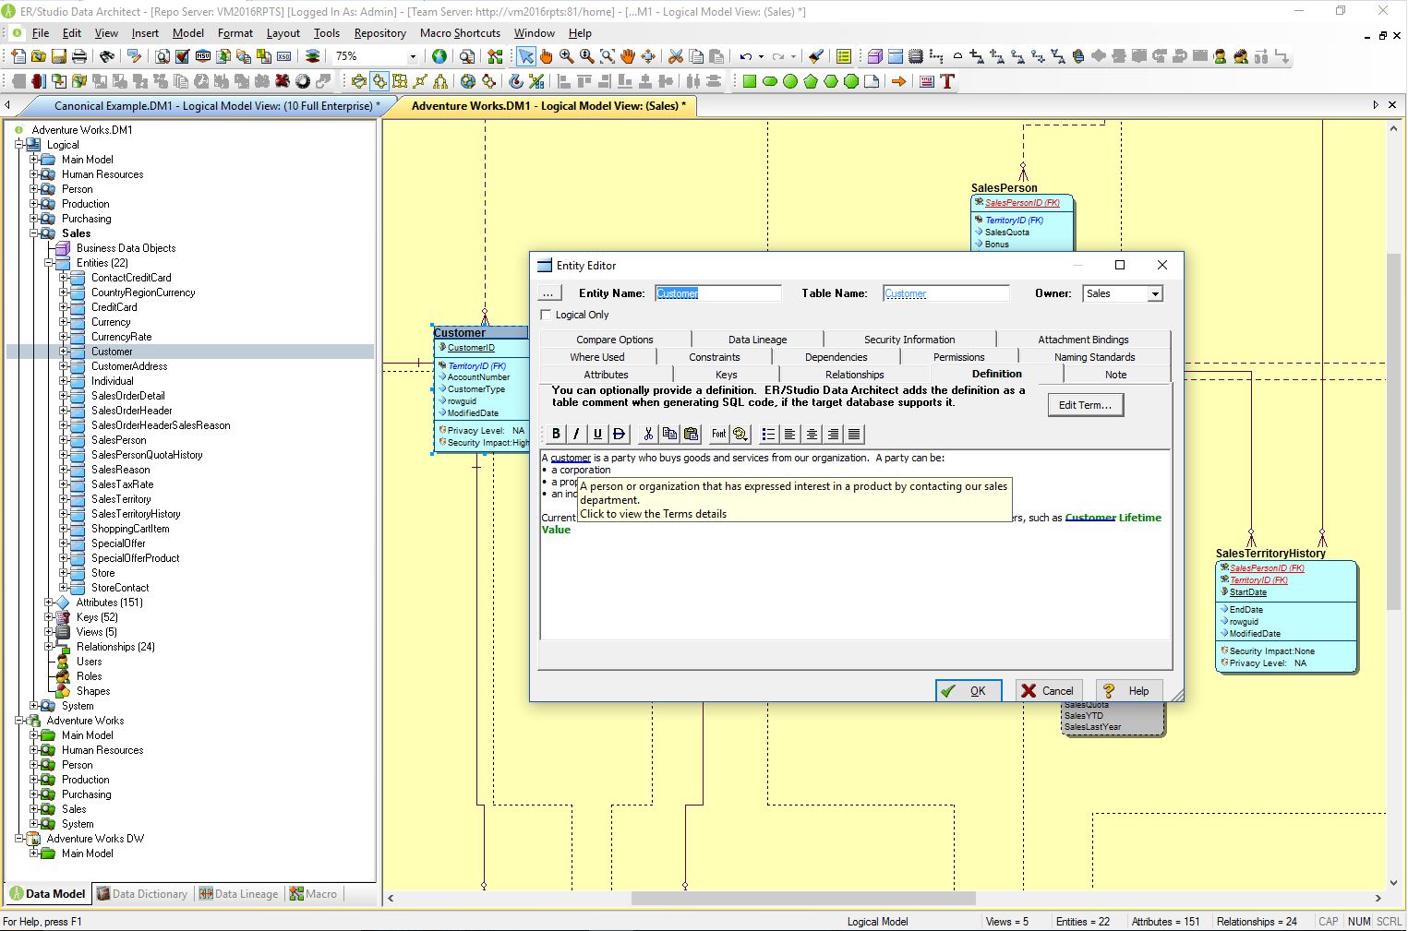Insert a green pentagon shape
This screenshot has width=1408, height=931.
810,81
